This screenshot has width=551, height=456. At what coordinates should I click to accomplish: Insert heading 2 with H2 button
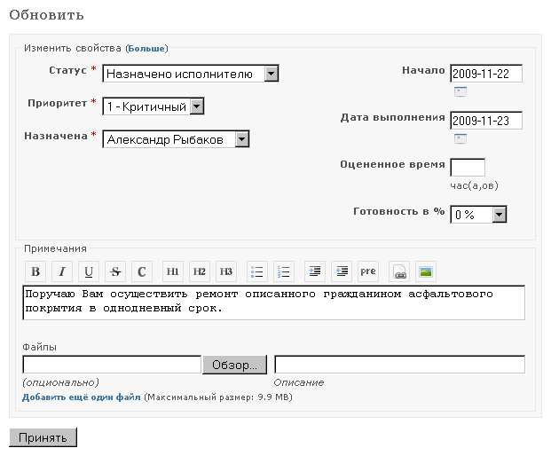point(200,271)
